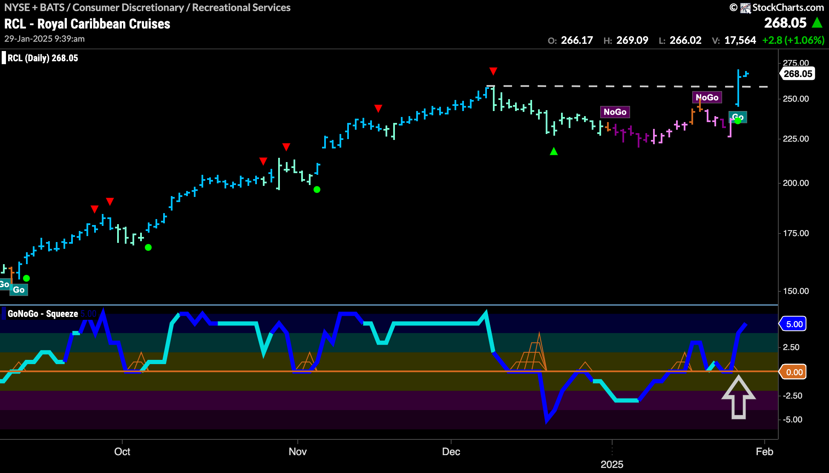Click the green up triangle below the mid-December low

coord(554,151)
